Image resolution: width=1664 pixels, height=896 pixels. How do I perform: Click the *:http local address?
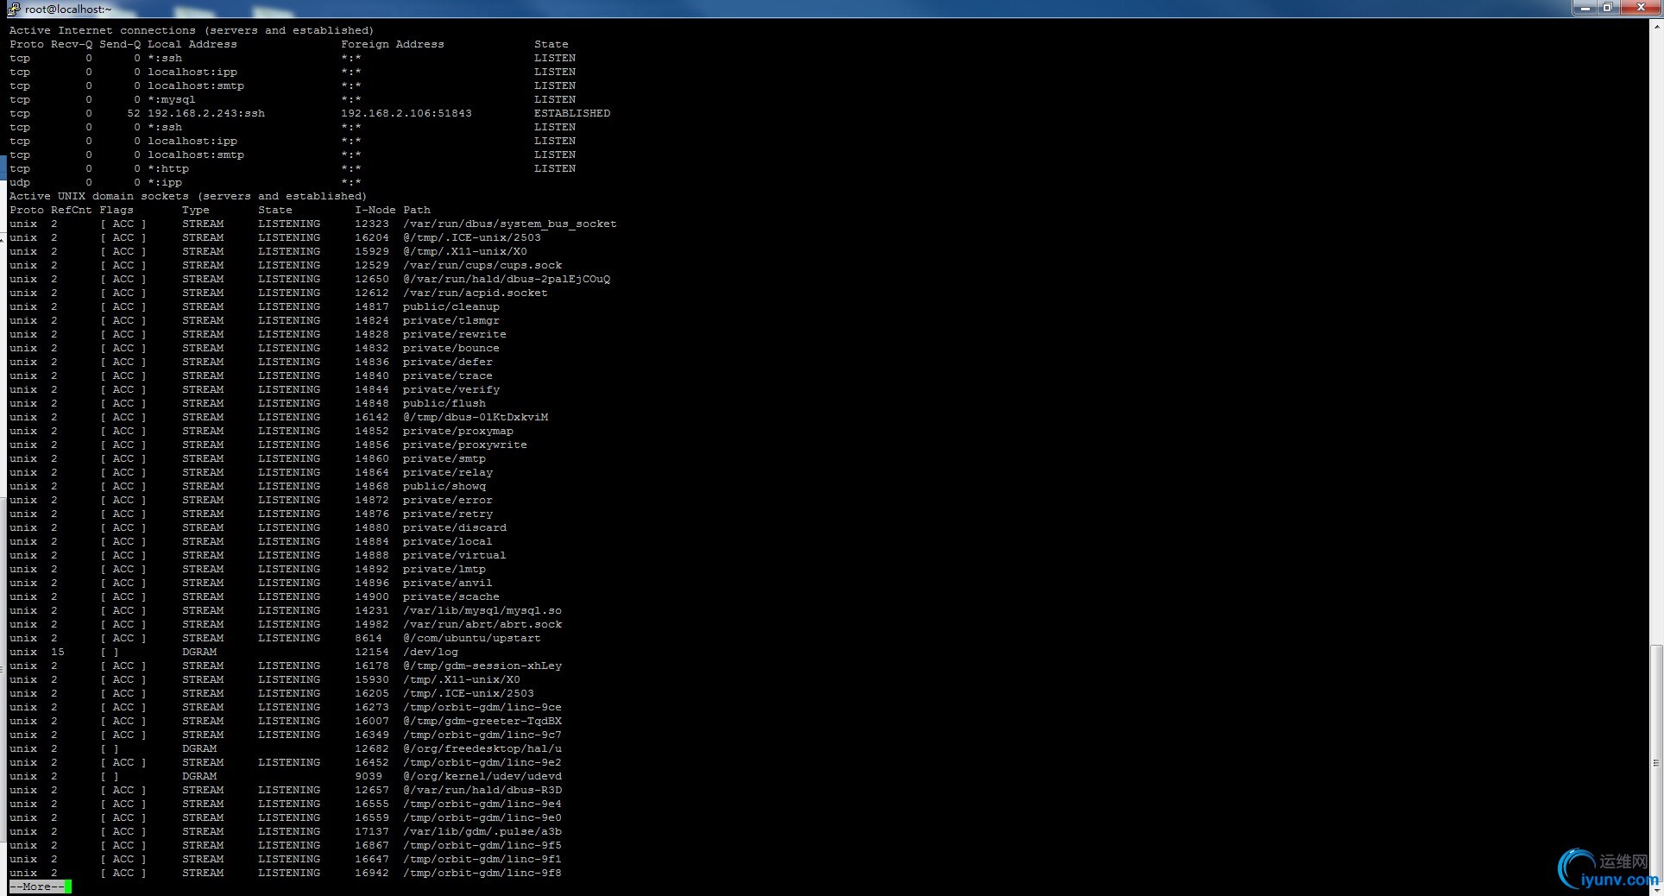[x=168, y=168]
